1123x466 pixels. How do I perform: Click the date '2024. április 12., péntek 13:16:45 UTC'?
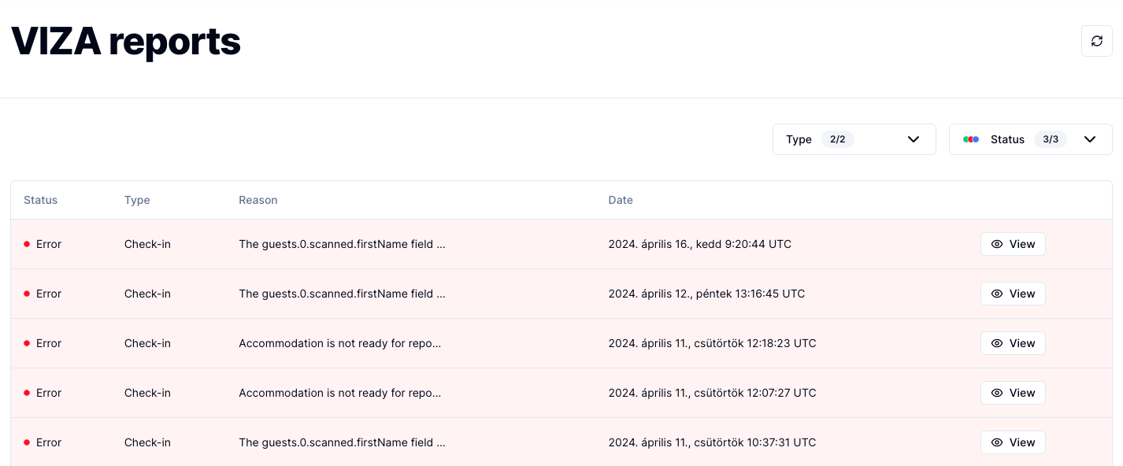click(x=706, y=294)
